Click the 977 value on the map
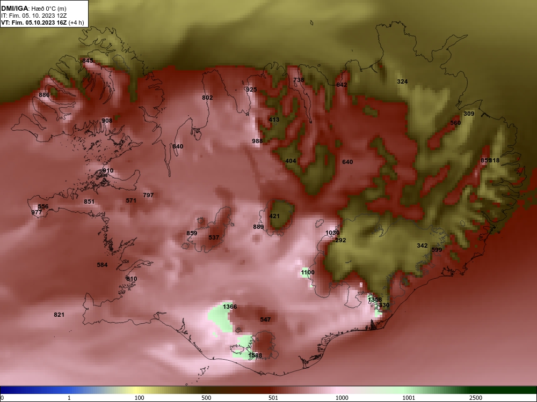This screenshot has width=537, height=402. (37, 212)
